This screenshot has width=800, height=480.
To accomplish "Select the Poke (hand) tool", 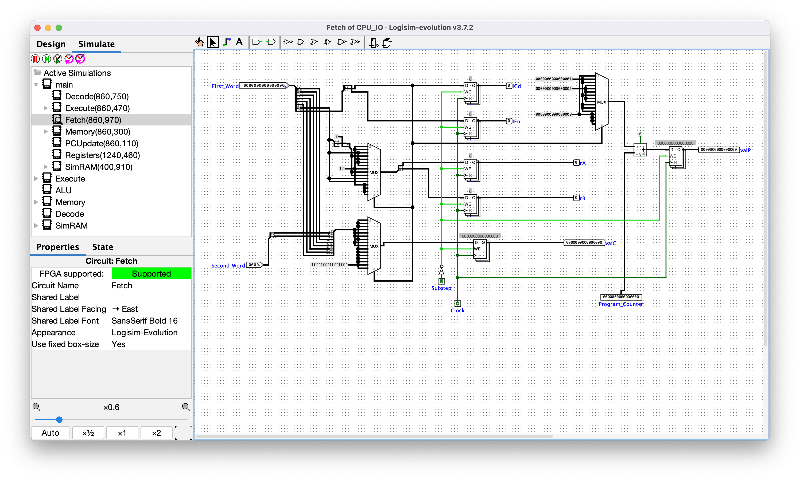I will point(199,42).
